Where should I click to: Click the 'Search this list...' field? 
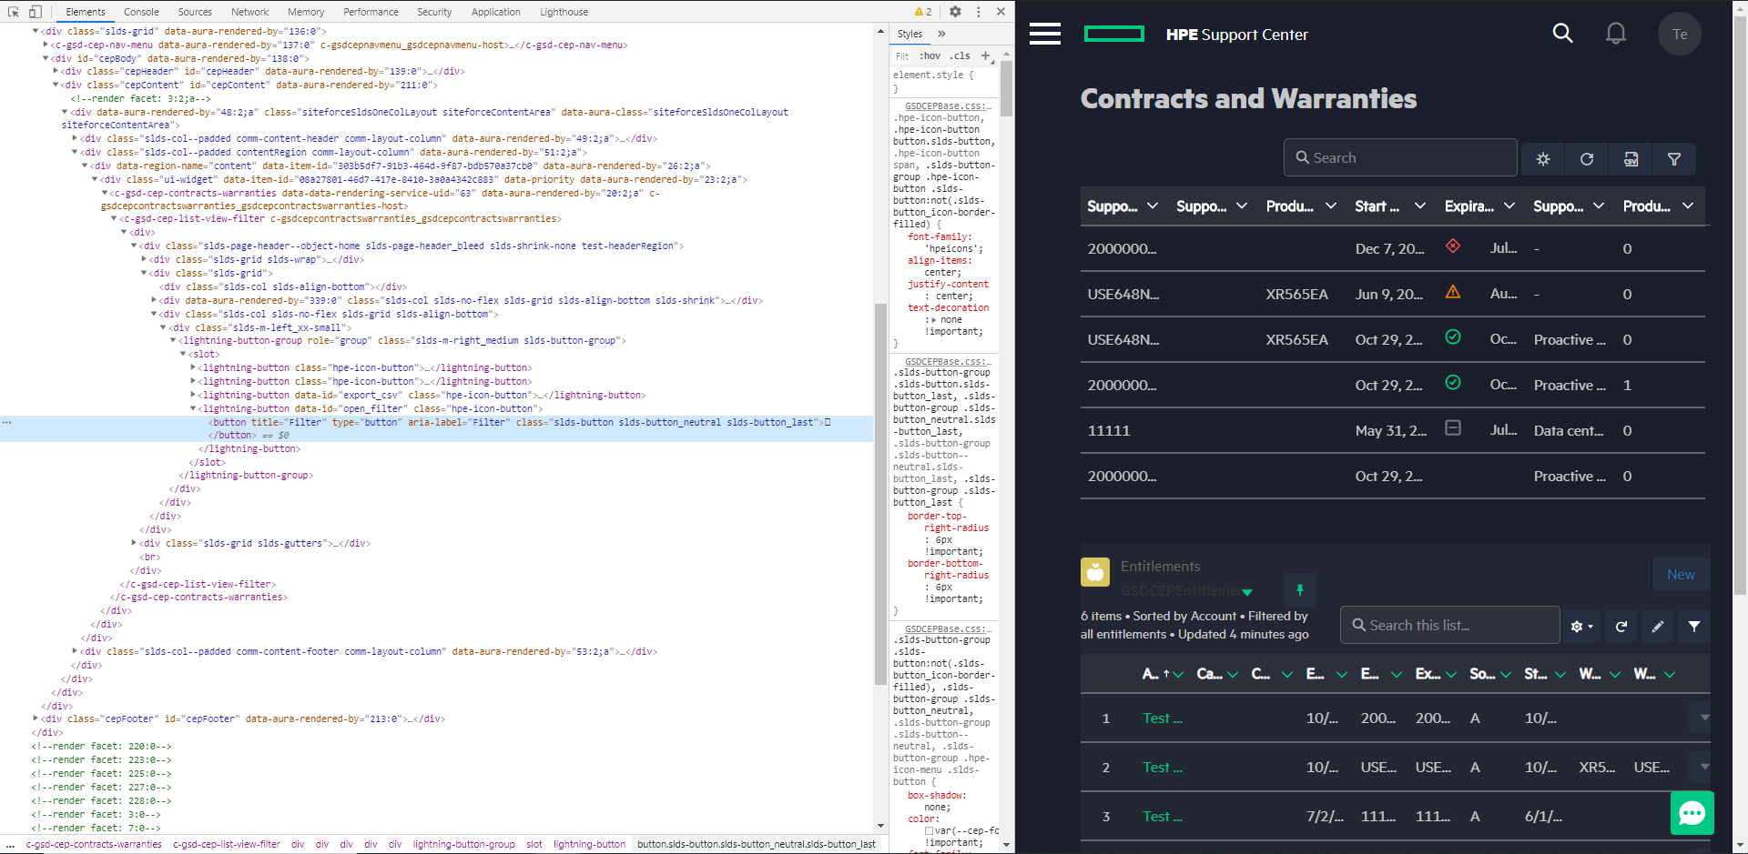[1450, 625]
